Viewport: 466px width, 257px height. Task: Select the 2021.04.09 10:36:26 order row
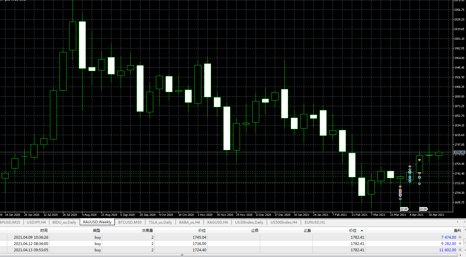pyautogui.click(x=231, y=237)
